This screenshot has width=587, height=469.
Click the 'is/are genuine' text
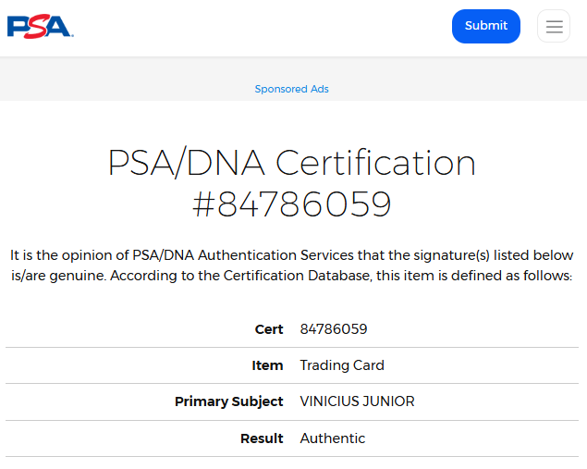(x=56, y=277)
